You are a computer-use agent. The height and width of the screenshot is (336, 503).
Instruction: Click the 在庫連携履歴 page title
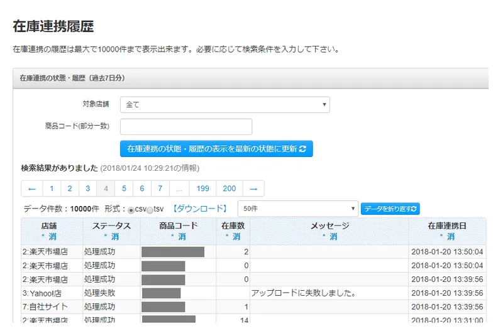(53, 26)
